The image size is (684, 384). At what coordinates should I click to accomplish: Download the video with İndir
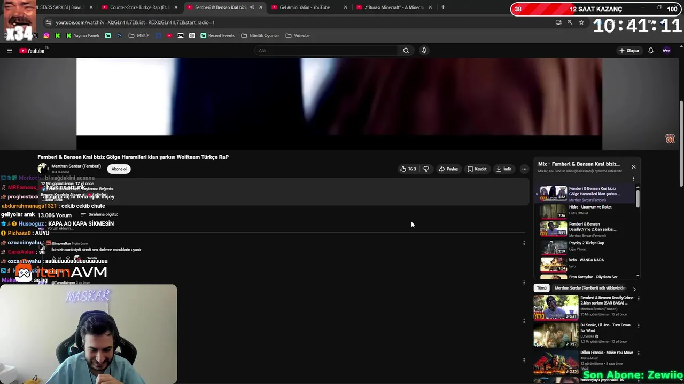click(504, 169)
